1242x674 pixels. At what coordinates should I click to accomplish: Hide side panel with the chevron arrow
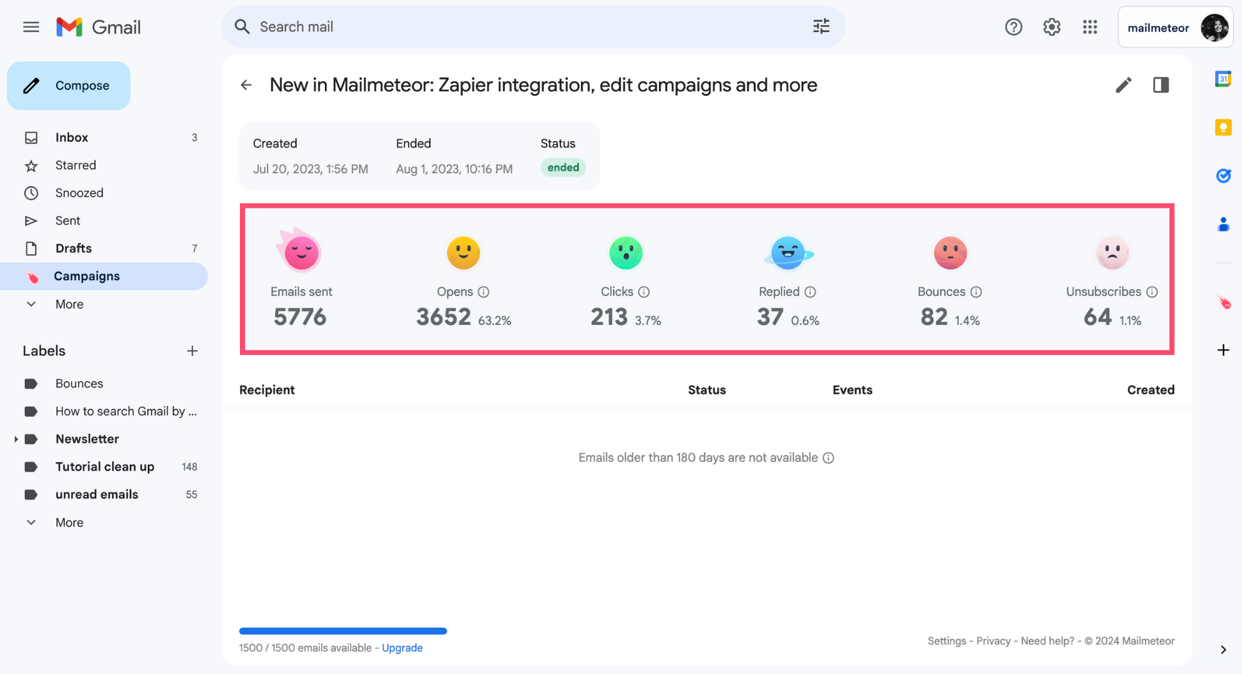[x=1223, y=650]
